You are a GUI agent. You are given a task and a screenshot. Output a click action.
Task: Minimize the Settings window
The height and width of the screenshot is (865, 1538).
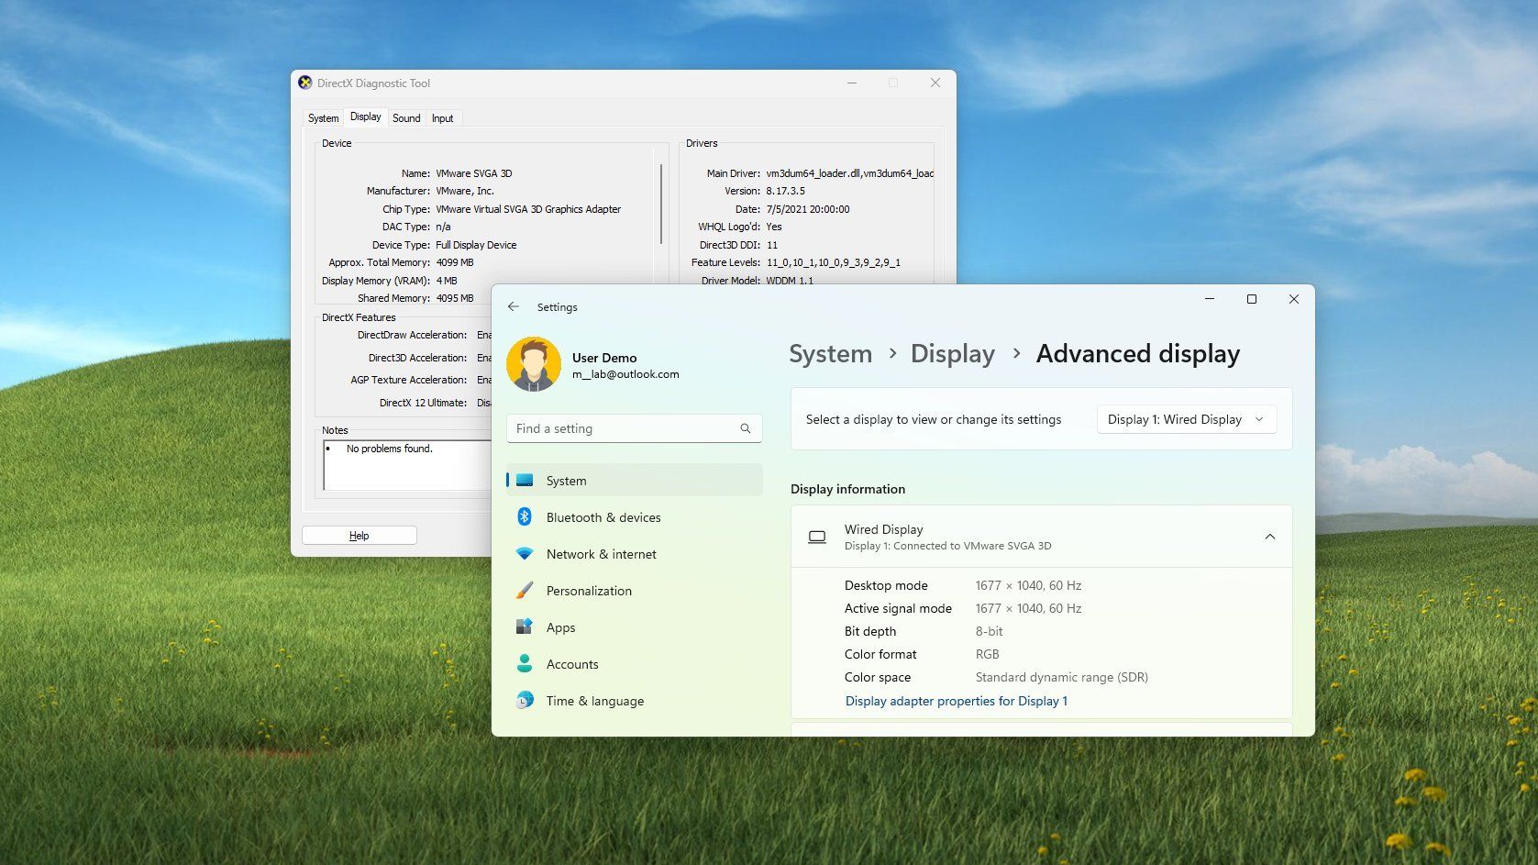pos(1209,299)
